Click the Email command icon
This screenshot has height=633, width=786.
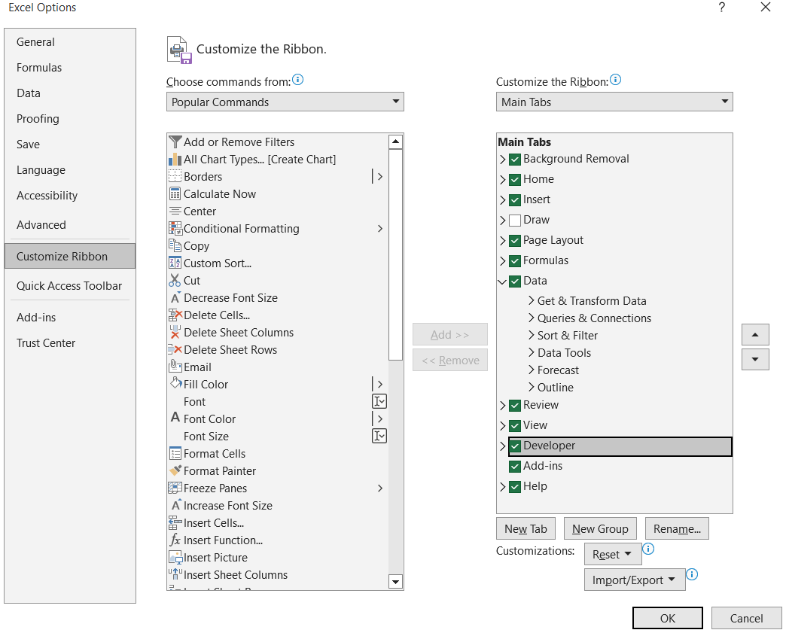pyautogui.click(x=175, y=367)
